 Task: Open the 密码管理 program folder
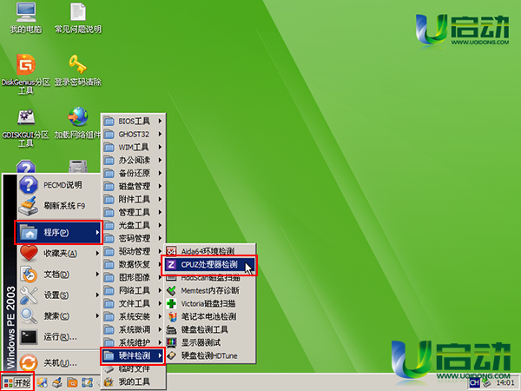pyautogui.click(x=133, y=238)
